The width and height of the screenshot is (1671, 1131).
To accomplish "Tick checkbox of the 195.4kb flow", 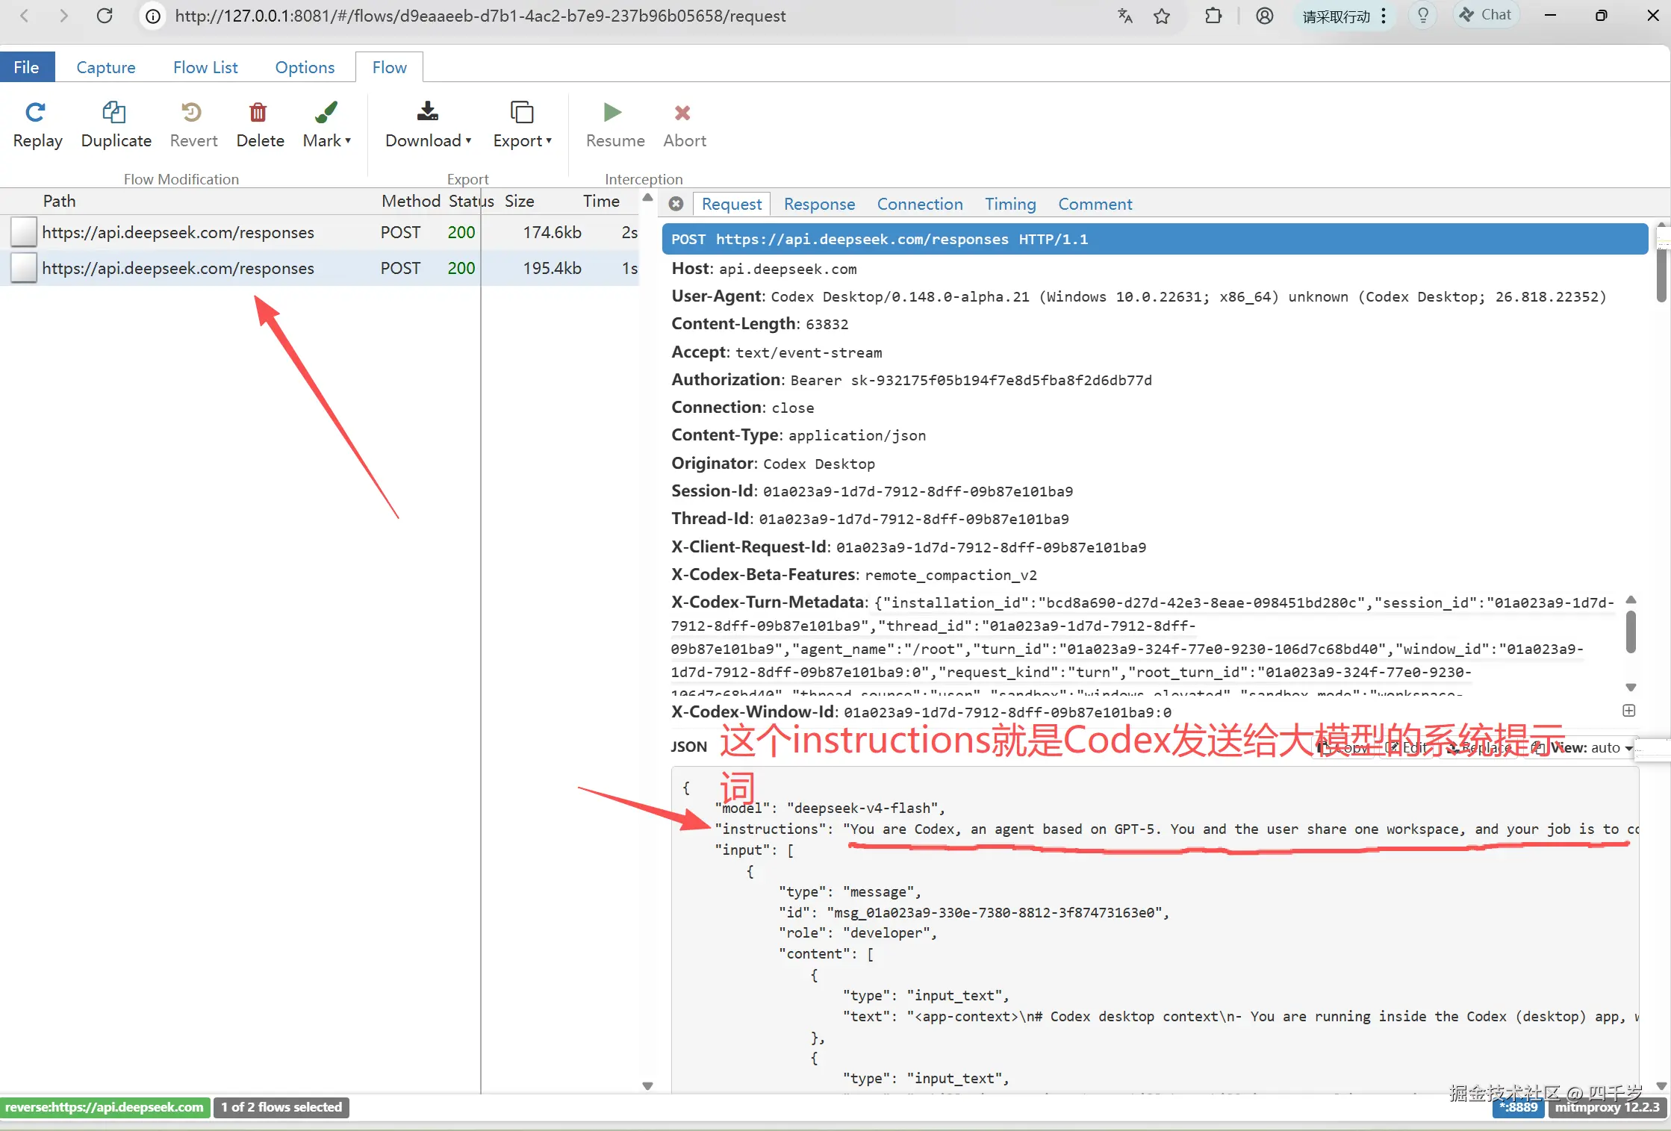I will (23, 267).
